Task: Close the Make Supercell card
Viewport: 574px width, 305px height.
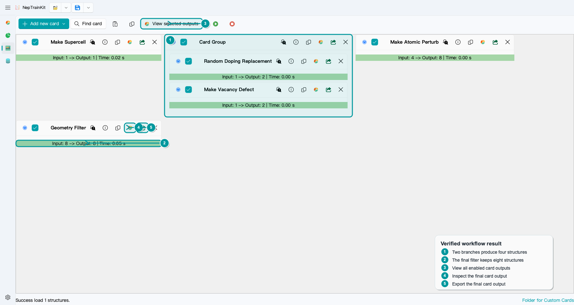Action: coord(155,42)
